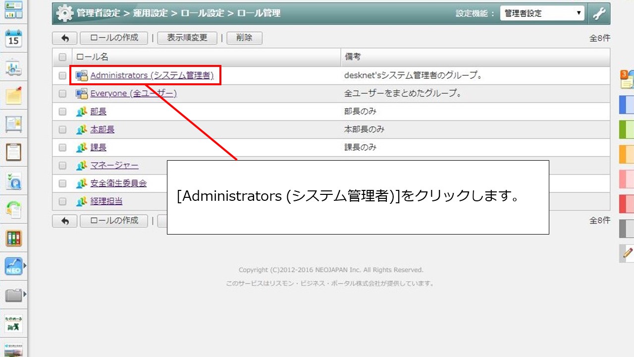
Task: Open the 課長 role link
Action: coord(98,147)
